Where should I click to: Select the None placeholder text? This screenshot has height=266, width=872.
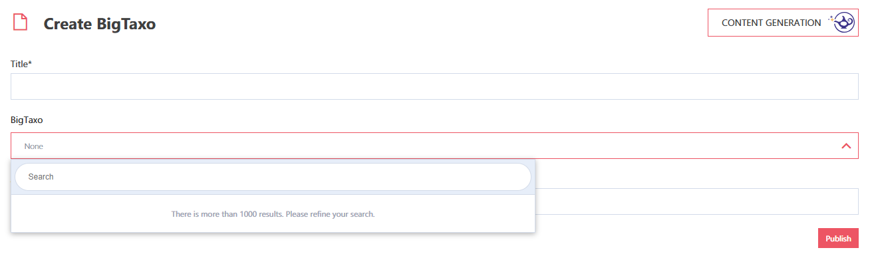(x=33, y=146)
